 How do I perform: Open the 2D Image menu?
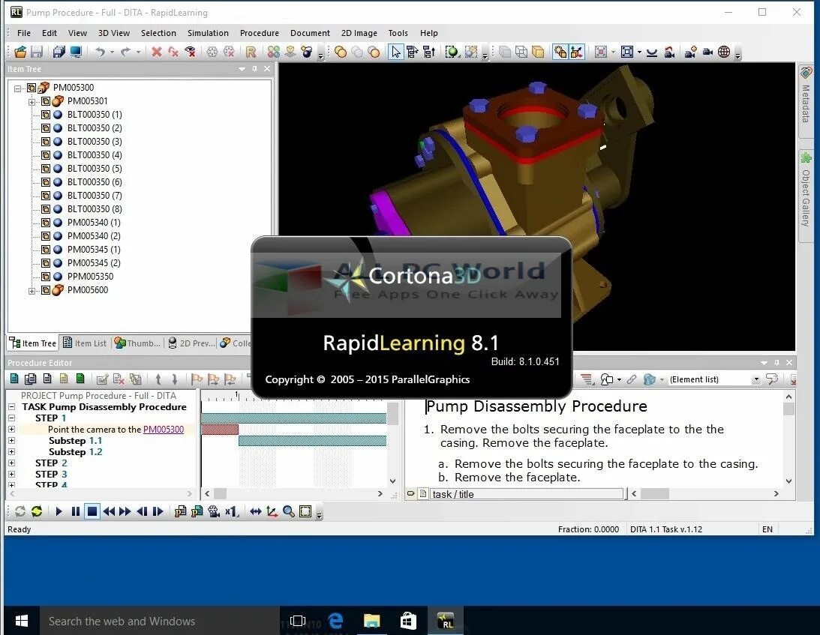[359, 33]
